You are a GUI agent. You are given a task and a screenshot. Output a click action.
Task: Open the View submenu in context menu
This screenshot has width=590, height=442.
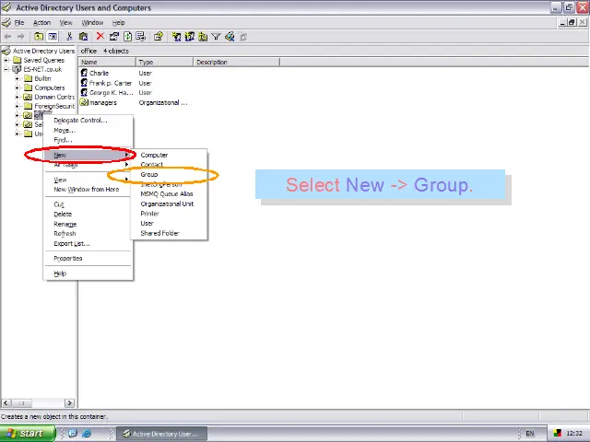pos(88,180)
